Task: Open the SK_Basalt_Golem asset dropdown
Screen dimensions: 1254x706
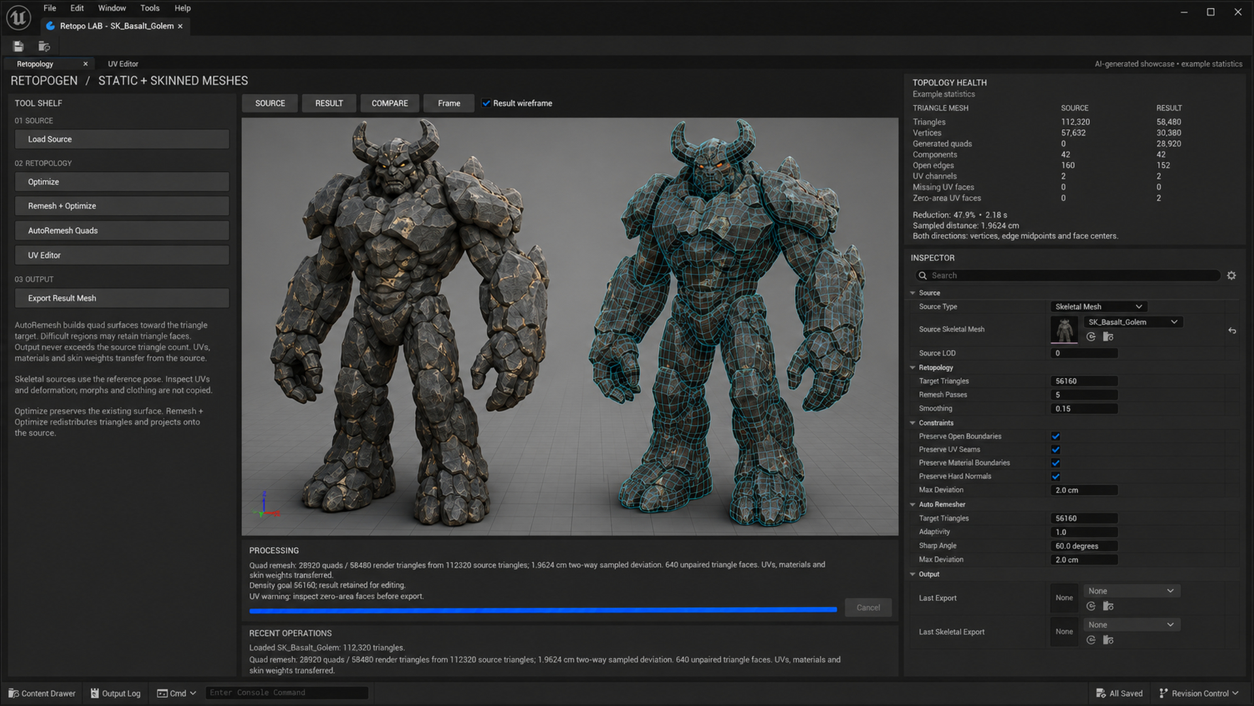Action: [x=1132, y=322]
